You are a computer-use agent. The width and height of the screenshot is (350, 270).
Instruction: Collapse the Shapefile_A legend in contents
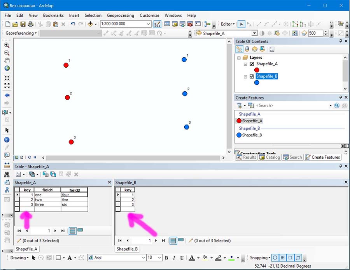pyautogui.click(x=245, y=64)
